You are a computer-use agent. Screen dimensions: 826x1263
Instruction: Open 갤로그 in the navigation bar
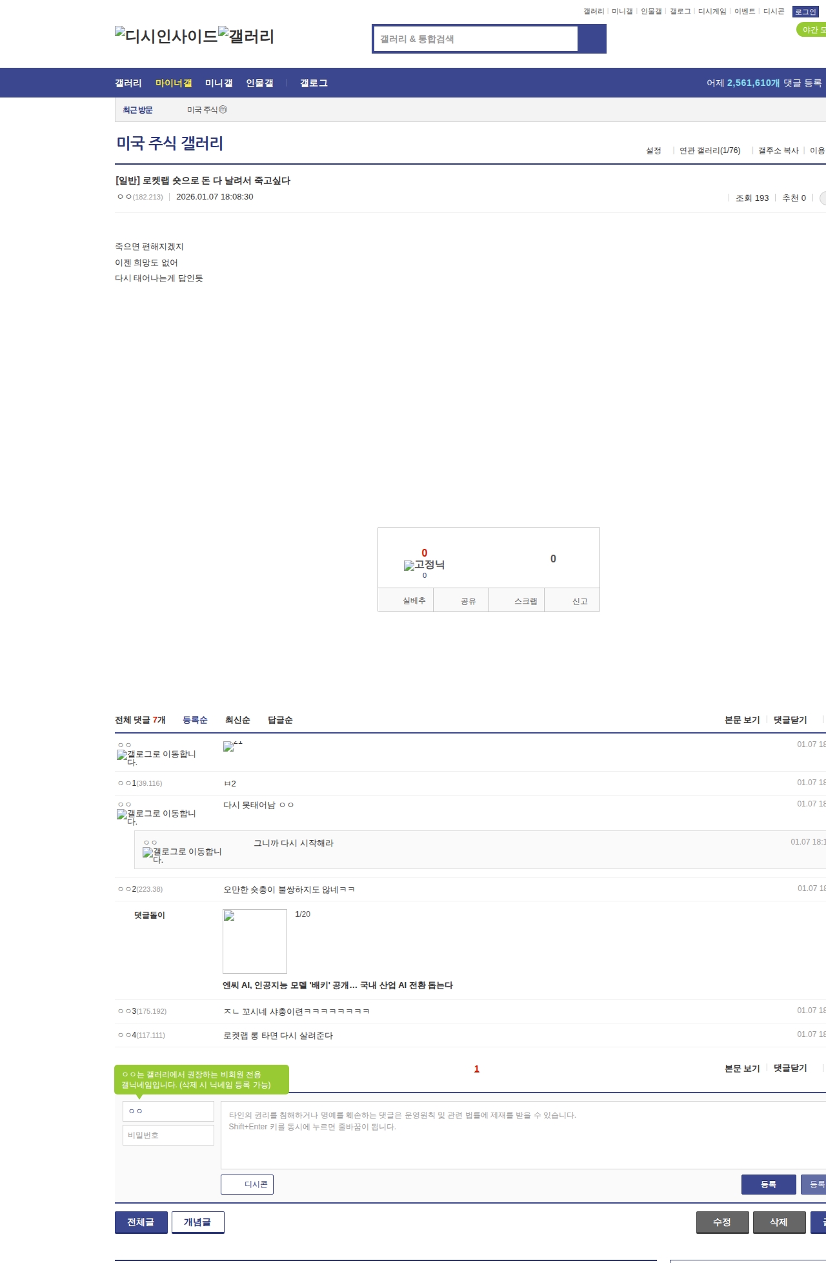tap(314, 83)
